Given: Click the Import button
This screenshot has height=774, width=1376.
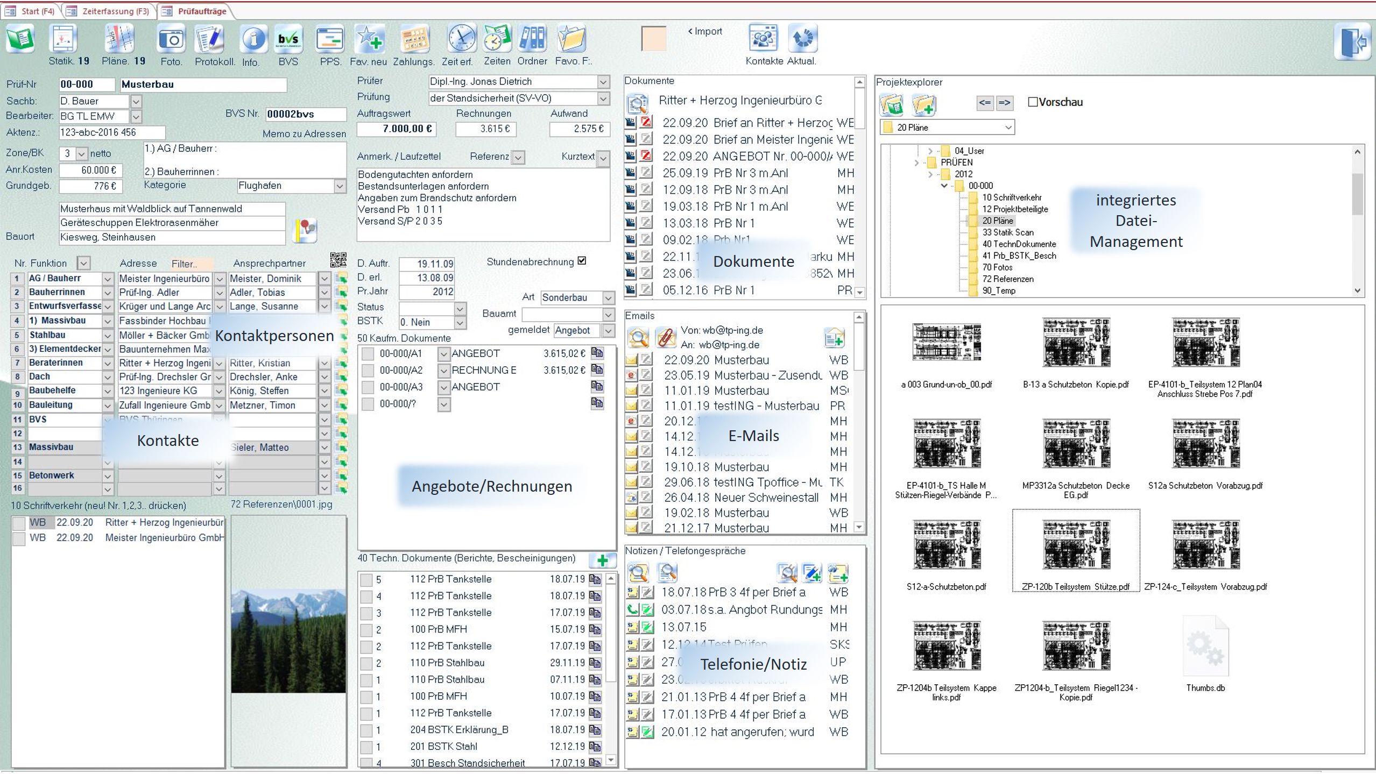Looking at the screenshot, I should click(x=705, y=31).
